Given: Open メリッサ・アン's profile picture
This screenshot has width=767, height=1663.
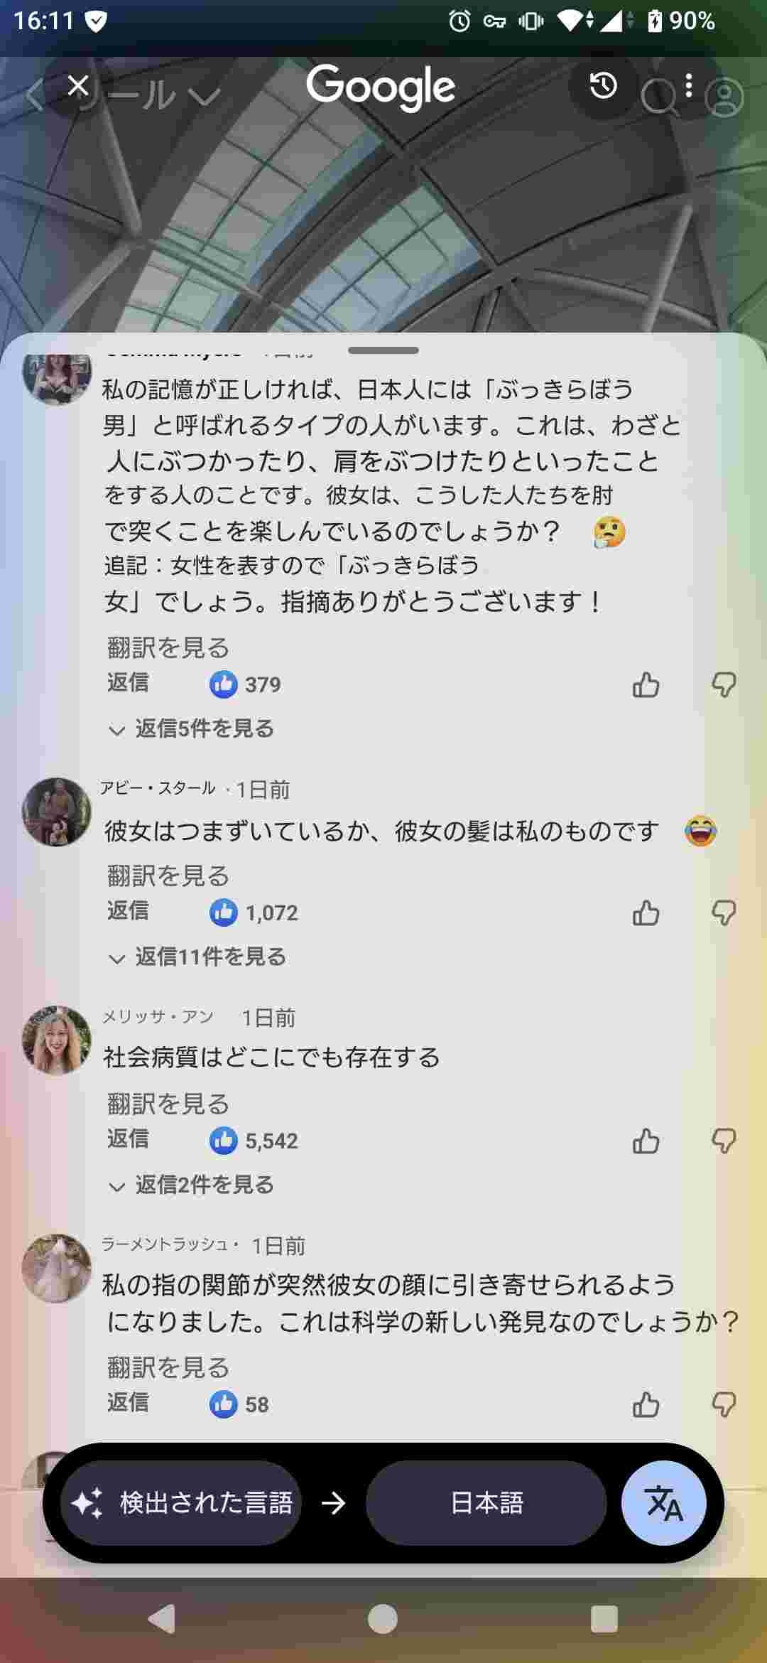Looking at the screenshot, I should click(57, 1040).
